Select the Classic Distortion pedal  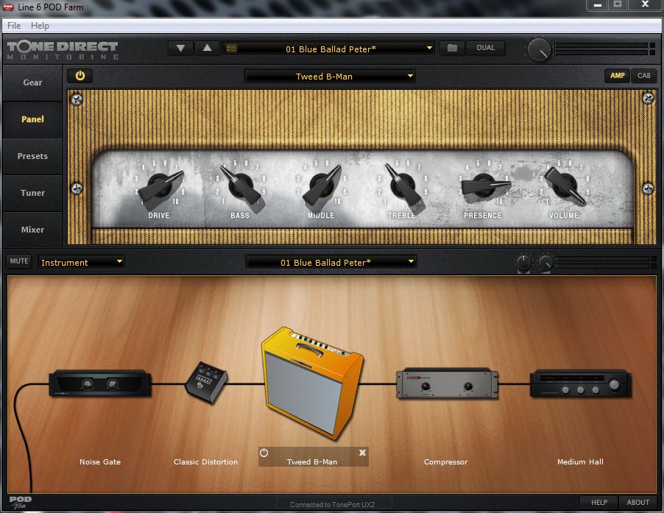[206, 382]
